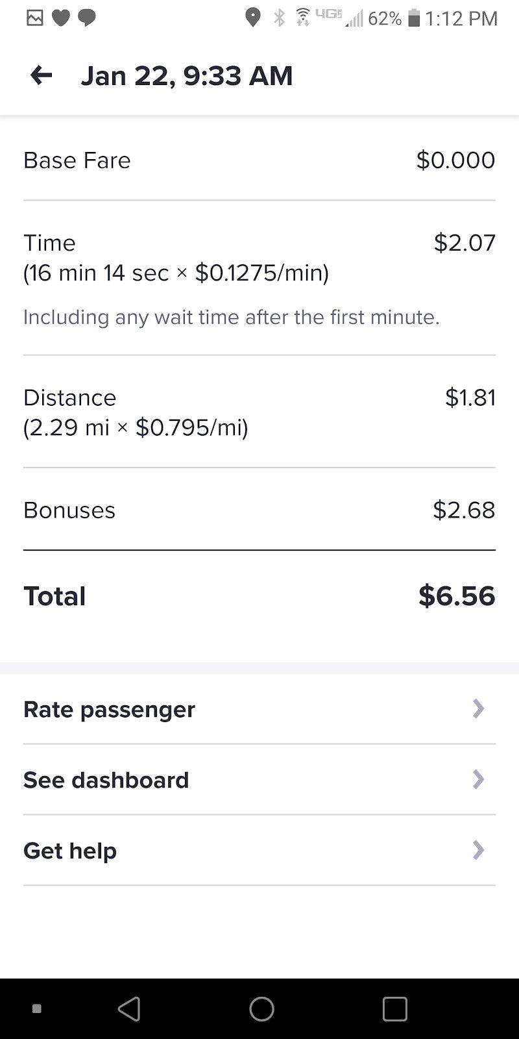The image size is (519, 1039).
Task: Expand Rate passenger chevron
Action: [x=478, y=708]
